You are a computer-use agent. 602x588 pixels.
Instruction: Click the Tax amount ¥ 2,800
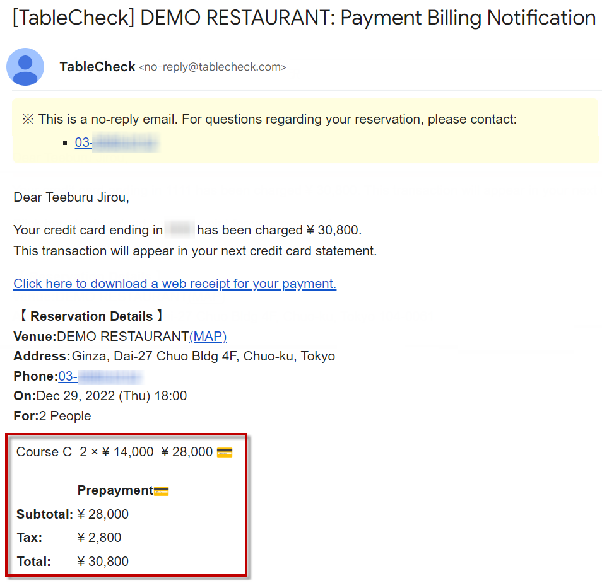[x=99, y=538]
